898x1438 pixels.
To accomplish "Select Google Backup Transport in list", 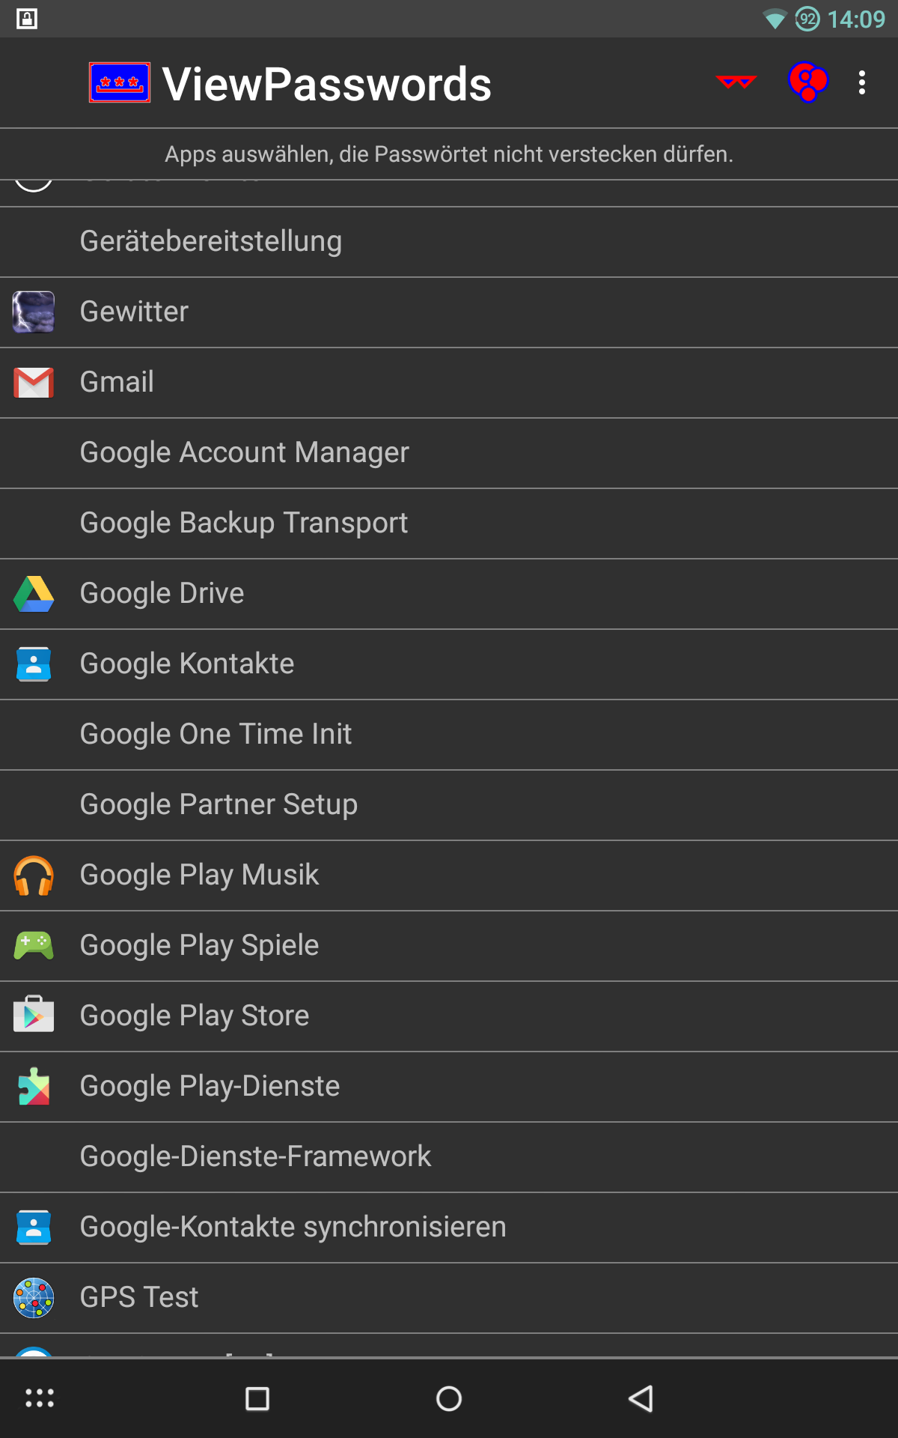I will (x=243, y=523).
